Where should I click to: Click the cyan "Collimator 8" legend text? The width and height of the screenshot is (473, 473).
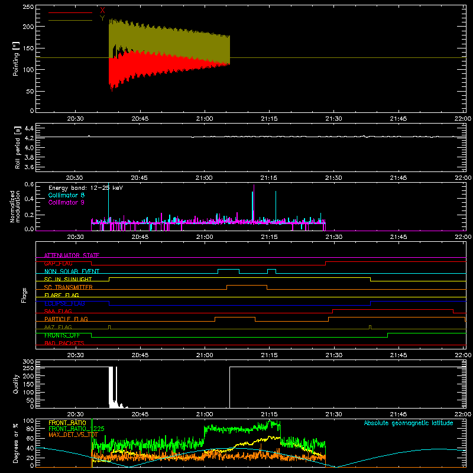point(66,195)
